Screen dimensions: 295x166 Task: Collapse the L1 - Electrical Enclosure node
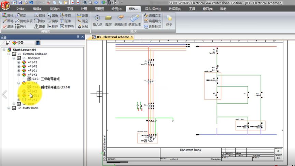(x=9, y=54)
